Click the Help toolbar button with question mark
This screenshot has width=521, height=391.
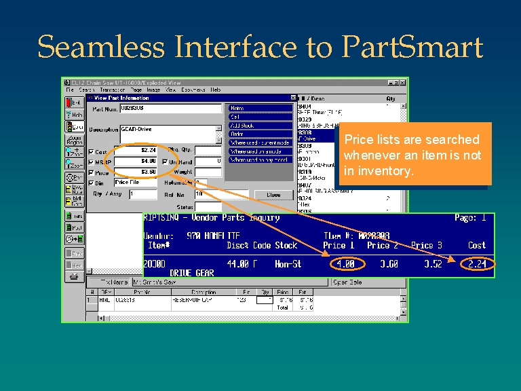(75, 114)
